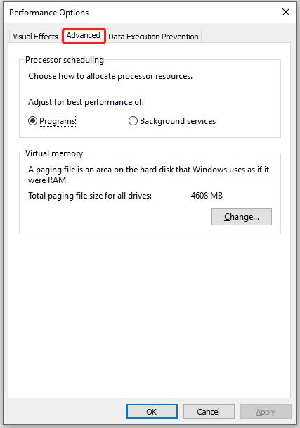Click the Performance Options title bar text

point(48,13)
